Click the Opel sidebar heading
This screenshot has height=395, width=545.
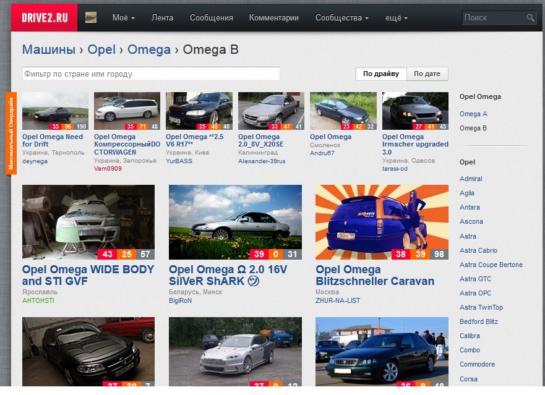467,162
